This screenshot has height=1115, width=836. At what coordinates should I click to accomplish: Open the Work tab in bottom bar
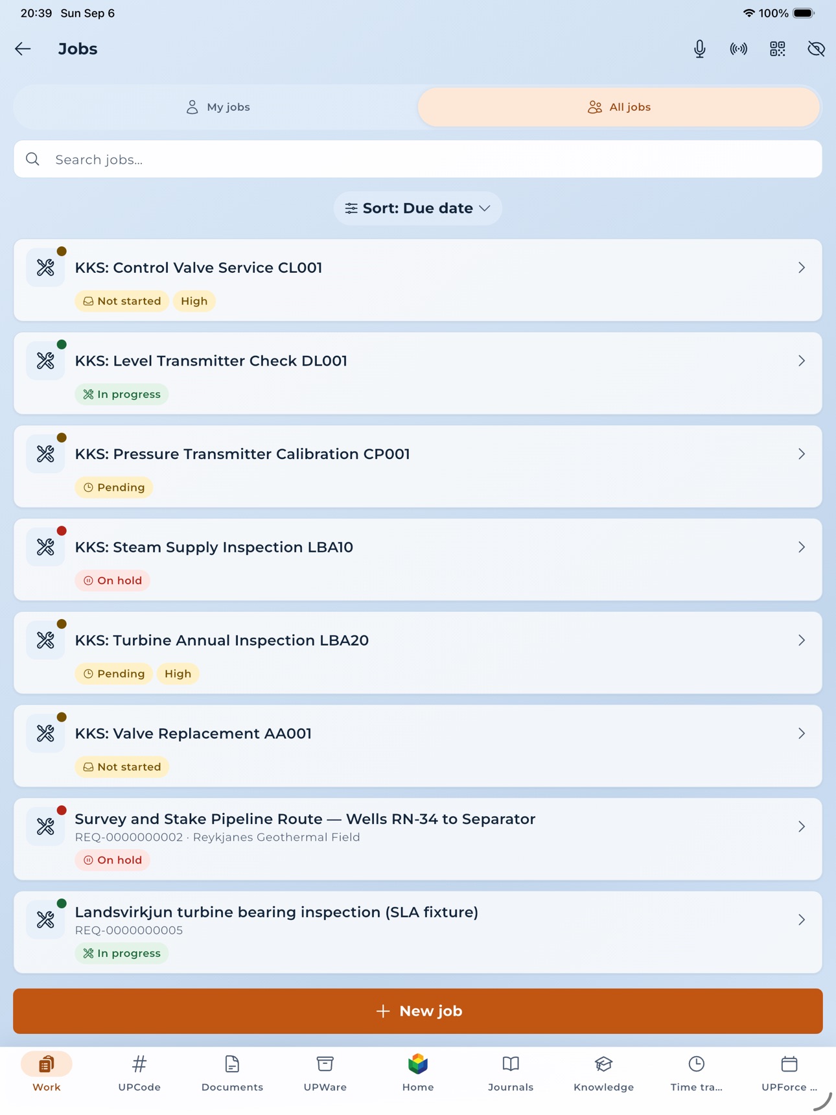pos(47,1073)
